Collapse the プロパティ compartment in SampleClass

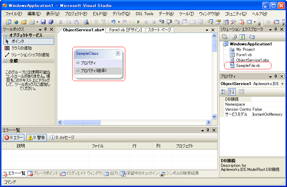78,63
